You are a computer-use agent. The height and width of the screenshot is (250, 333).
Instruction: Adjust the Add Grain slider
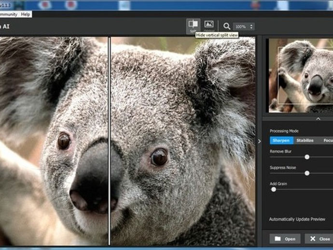tap(274, 189)
